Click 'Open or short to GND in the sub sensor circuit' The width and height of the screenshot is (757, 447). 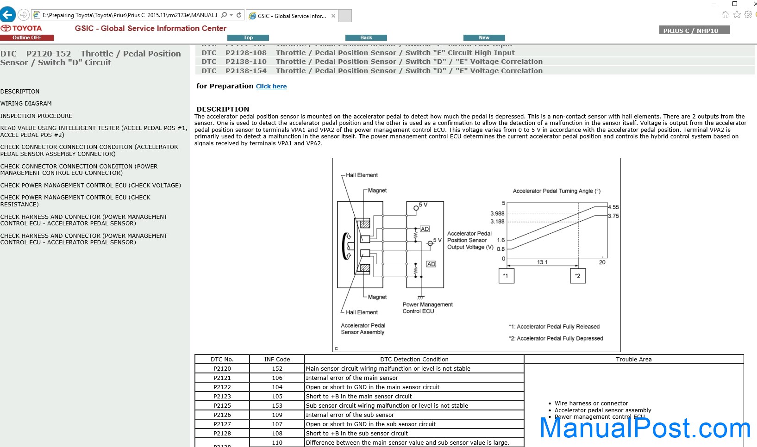tap(414, 424)
